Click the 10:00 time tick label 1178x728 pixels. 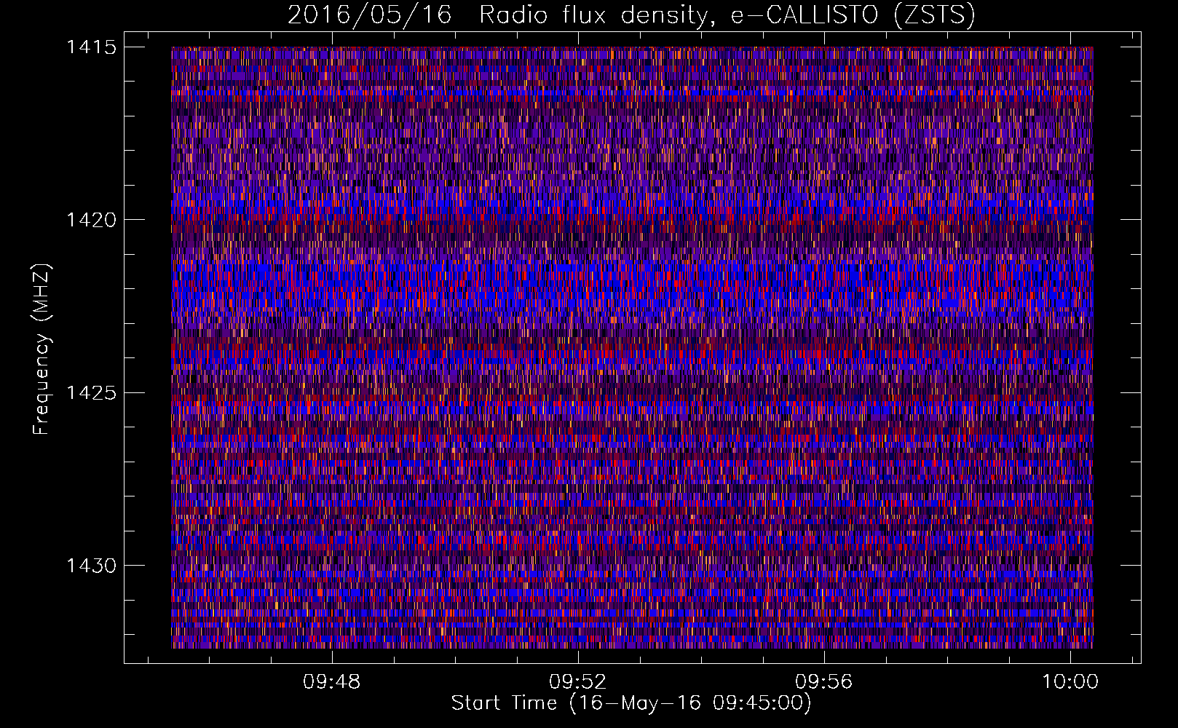click(1070, 682)
